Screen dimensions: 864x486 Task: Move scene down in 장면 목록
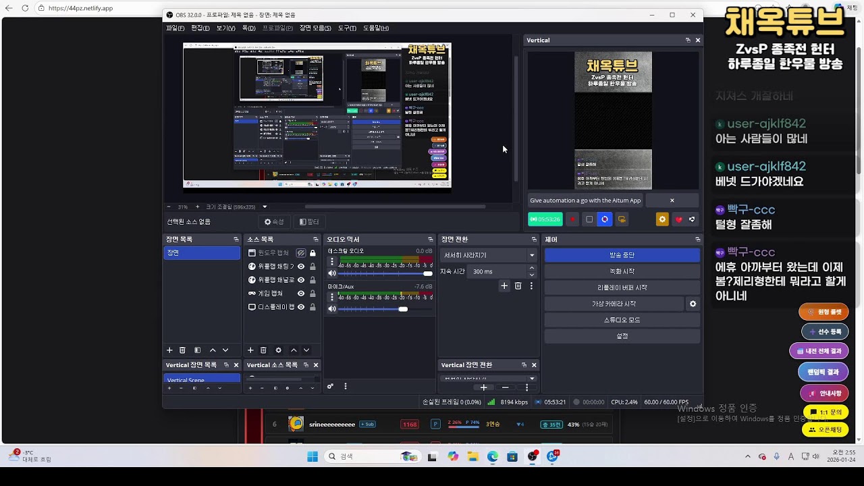(225, 350)
